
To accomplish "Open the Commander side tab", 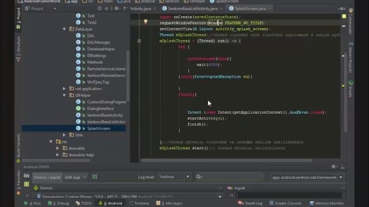I will pyautogui.click(x=351, y=22).
